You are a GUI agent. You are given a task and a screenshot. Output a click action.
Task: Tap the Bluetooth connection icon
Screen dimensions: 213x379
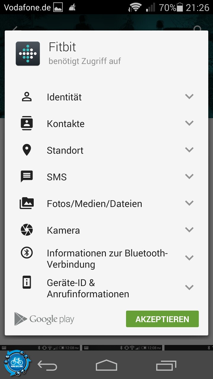[x=27, y=253]
